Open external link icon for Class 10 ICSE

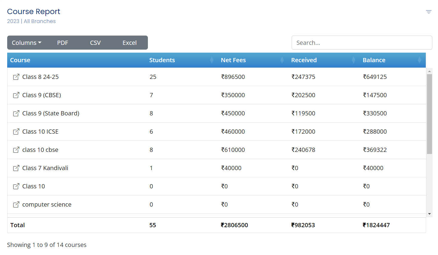[16, 132]
